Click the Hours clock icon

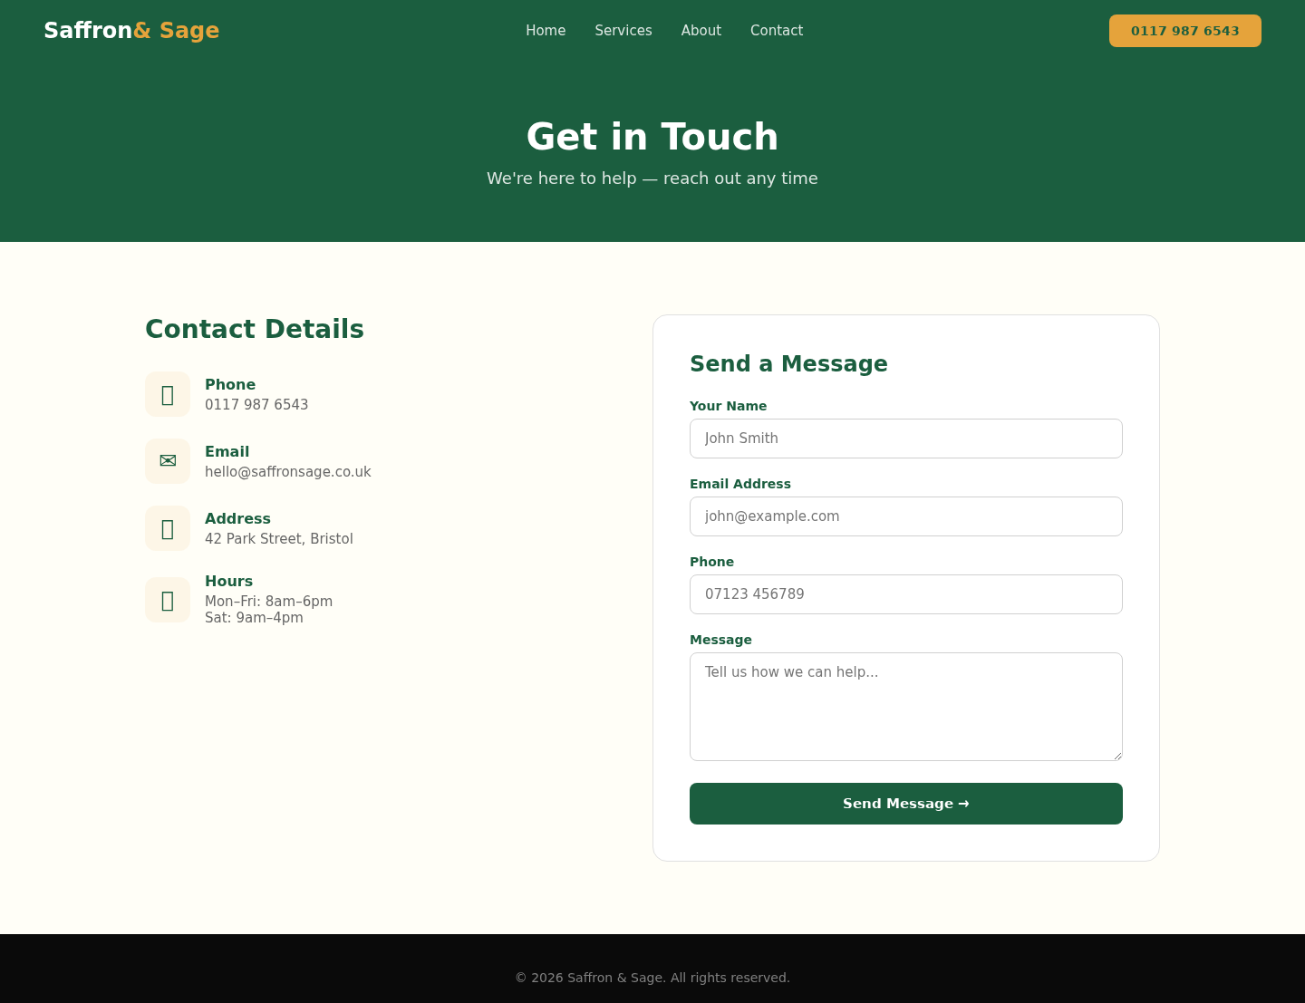[x=168, y=600]
